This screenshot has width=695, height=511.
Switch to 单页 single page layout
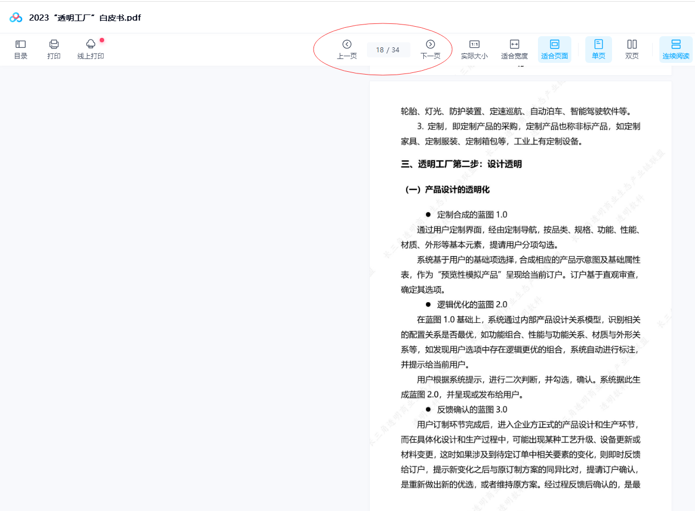[x=598, y=49]
